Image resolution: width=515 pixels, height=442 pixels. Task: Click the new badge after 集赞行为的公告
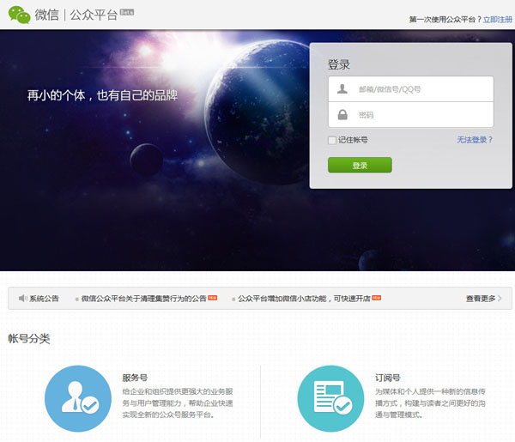[x=213, y=298]
